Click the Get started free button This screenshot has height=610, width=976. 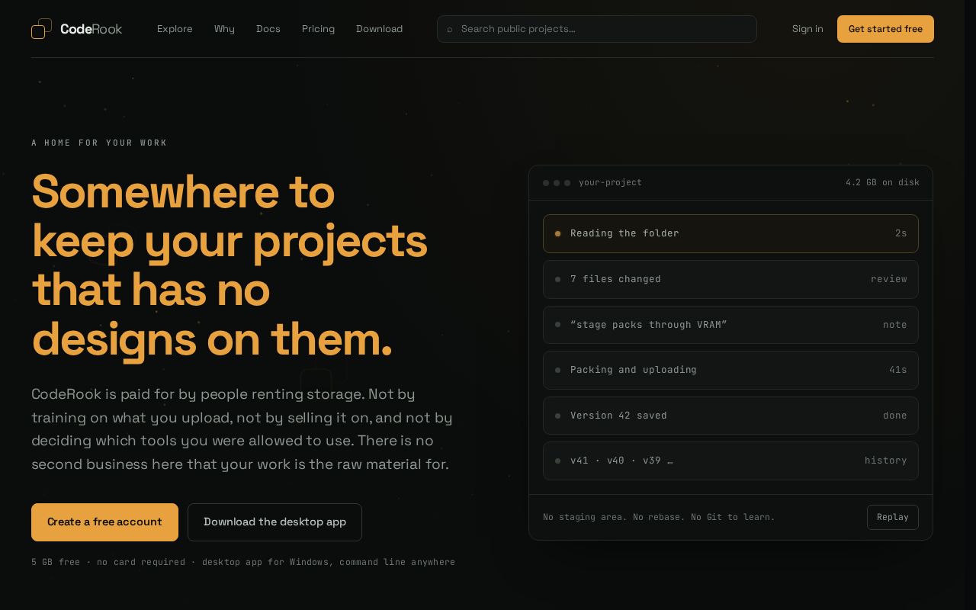coord(885,29)
